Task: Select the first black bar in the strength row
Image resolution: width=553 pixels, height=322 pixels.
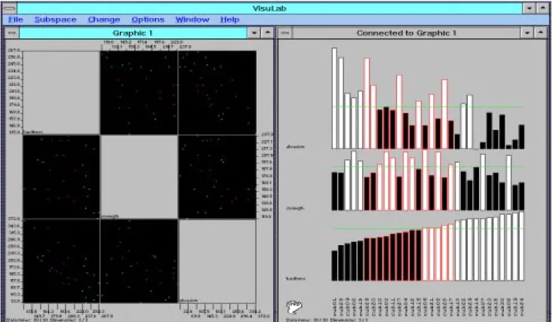Action: 334,191
